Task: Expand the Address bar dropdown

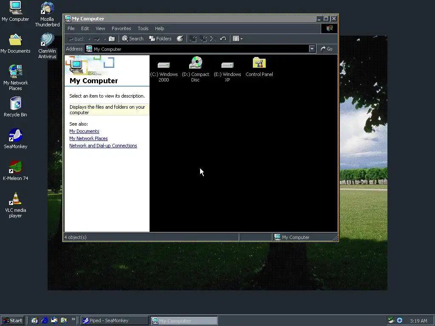Action: pos(312,49)
